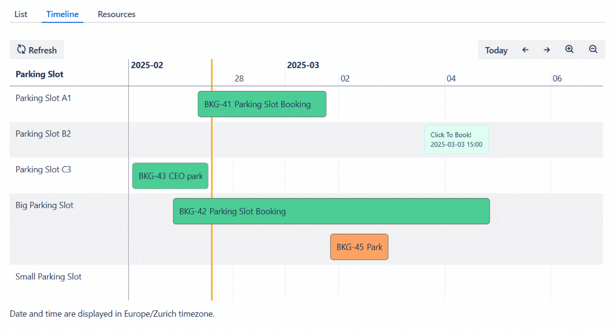The height and width of the screenshot is (330, 616).
Task: Click the Parking Slot column header
Action: (40, 74)
